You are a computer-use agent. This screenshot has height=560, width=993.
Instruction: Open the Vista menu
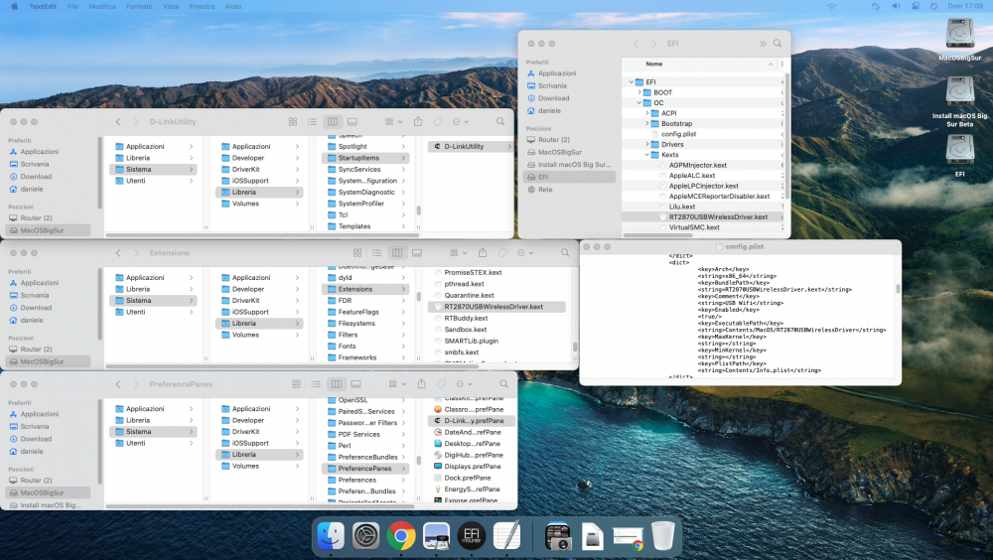[171, 6]
